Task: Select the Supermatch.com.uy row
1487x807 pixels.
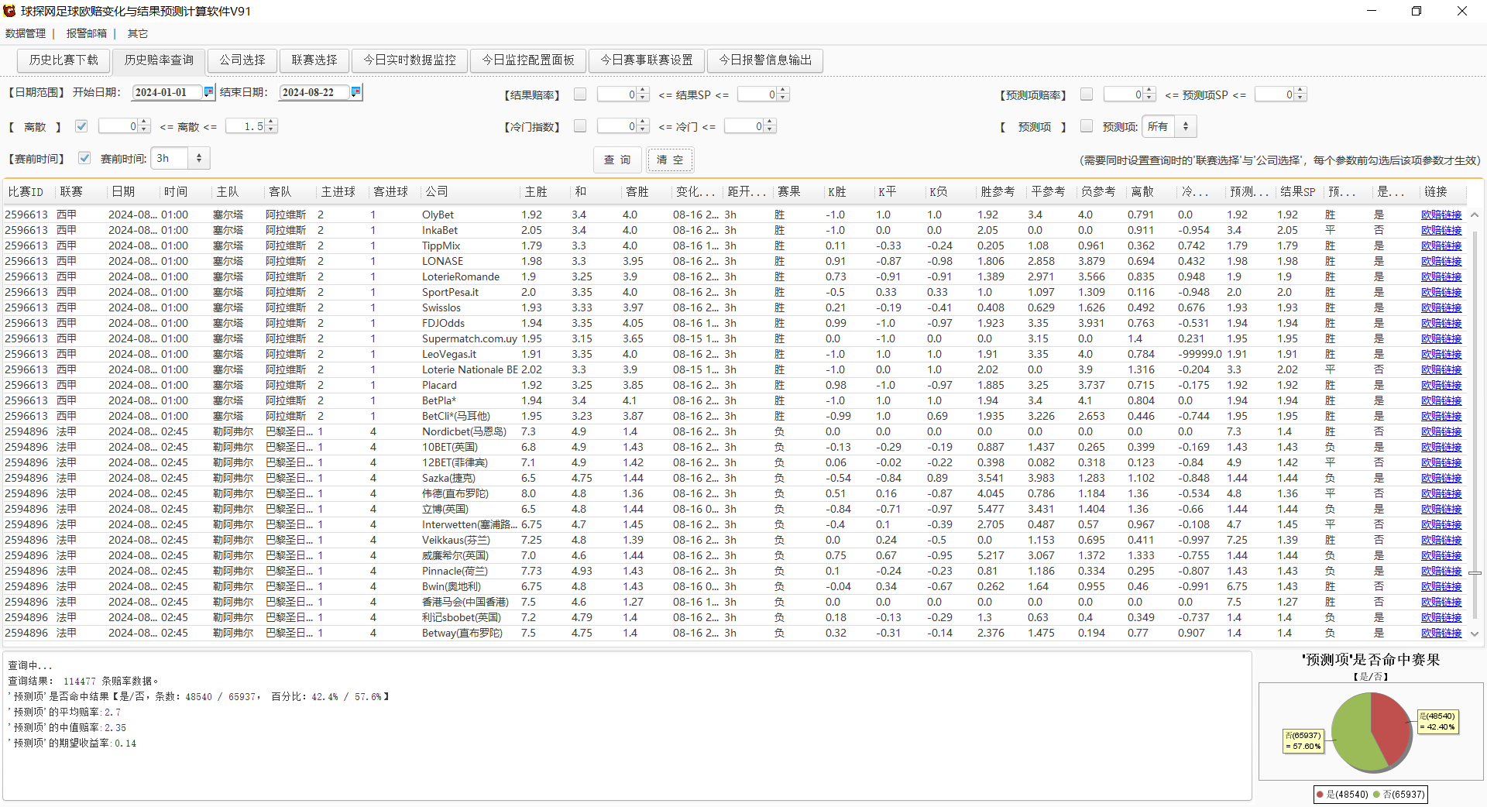Action: click(736, 338)
